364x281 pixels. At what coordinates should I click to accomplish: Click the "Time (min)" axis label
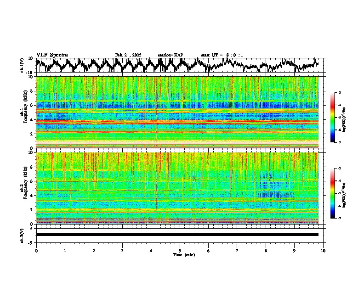point(184,255)
